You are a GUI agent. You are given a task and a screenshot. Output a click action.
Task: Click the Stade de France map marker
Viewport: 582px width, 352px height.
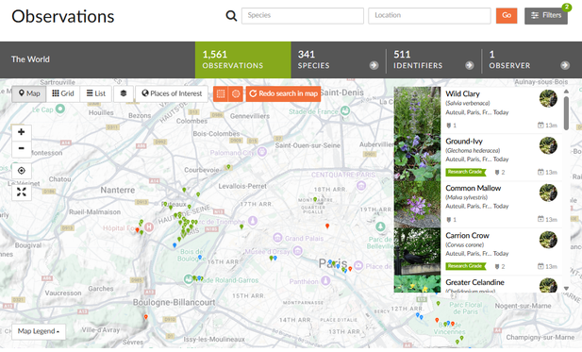[x=345, y=110]
